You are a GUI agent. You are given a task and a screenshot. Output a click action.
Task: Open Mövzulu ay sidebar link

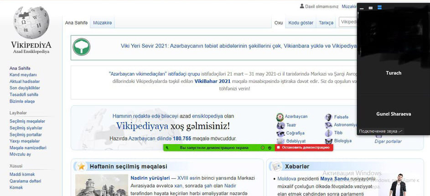coord(20,155)
